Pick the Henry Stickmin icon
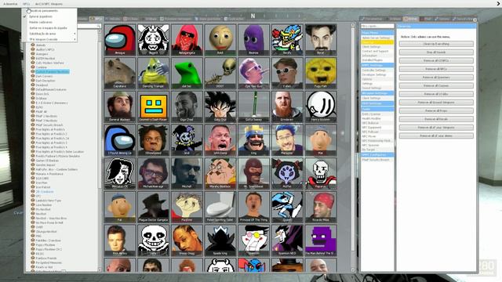 321,107
